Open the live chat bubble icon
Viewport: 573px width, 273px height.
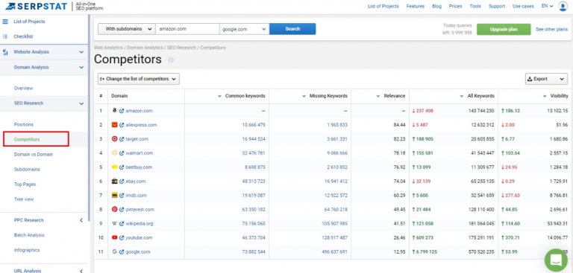click(x=556, y=260)
